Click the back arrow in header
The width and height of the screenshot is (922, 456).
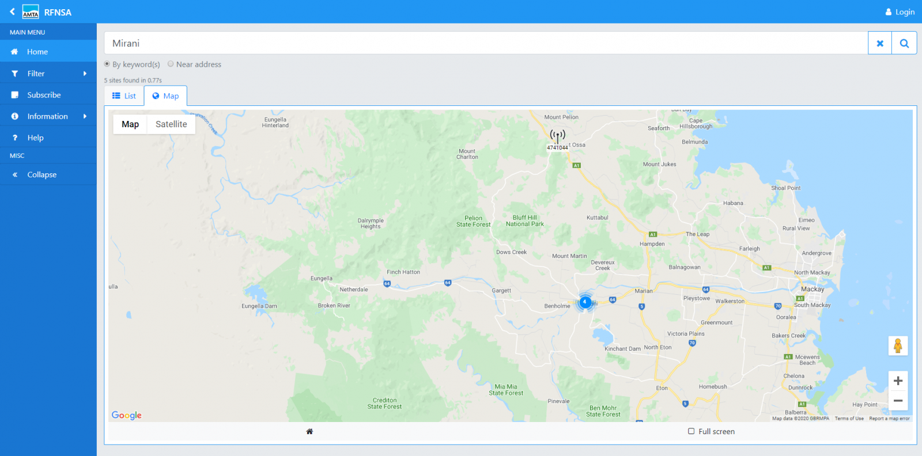coord(12,12)
